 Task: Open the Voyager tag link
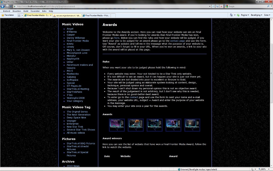coord(71,121)
